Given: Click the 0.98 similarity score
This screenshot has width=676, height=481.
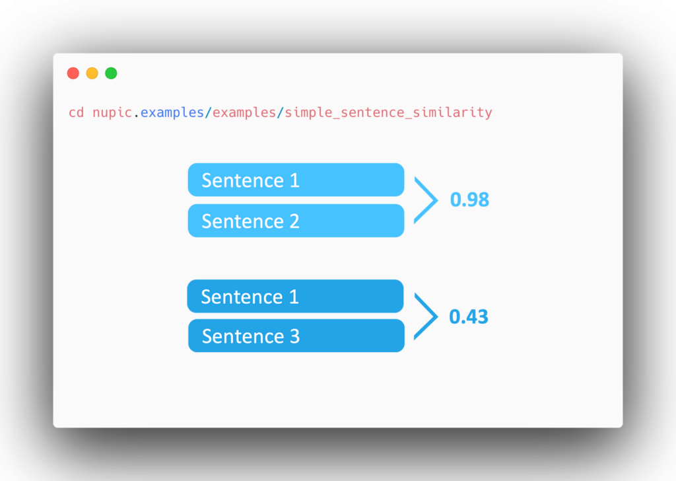Looking at the screenshot, I should coord(469,200).
